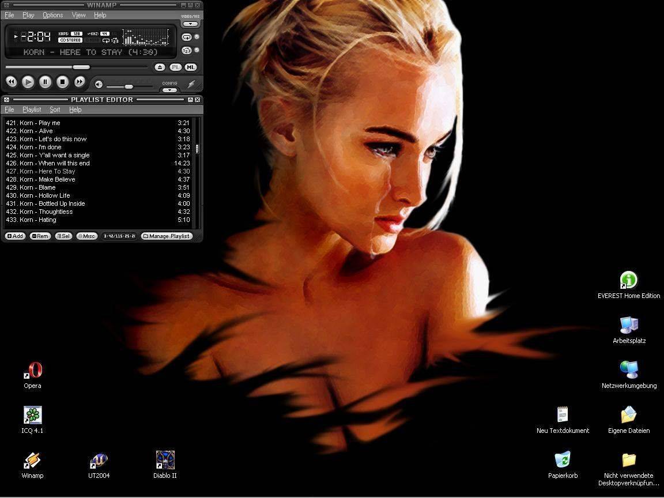Click the Misc button in Playlist Editor

point(87,236)
